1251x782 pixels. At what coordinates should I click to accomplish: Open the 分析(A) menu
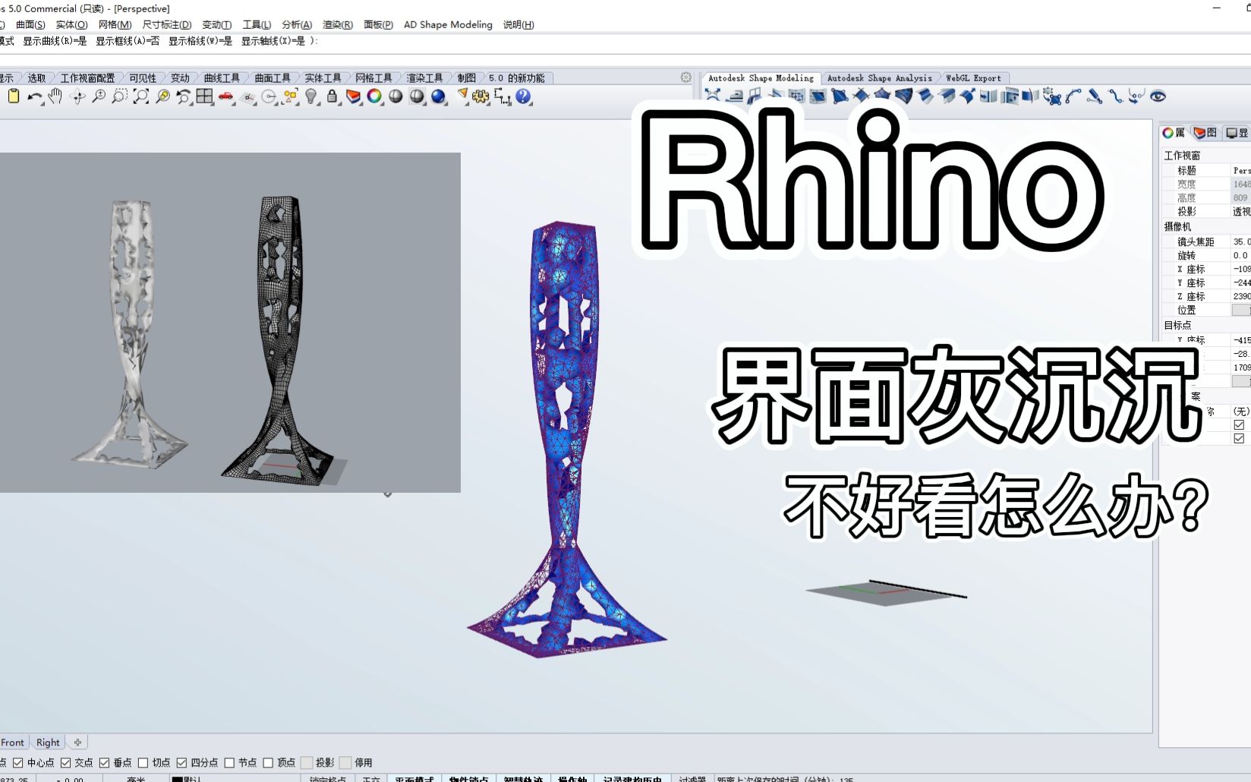[297, 24]
